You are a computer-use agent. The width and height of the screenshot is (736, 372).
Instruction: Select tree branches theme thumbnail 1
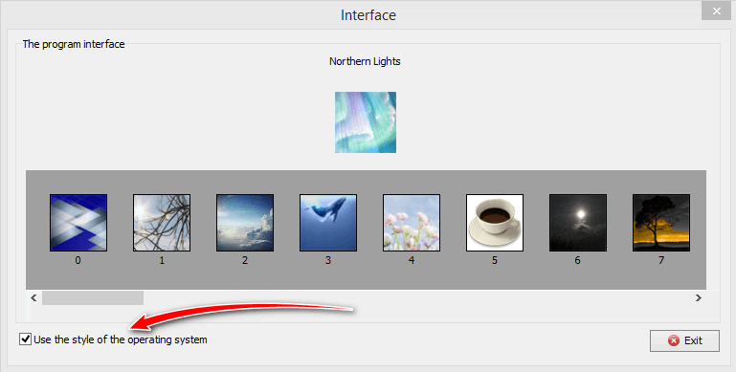coord(162,223)
